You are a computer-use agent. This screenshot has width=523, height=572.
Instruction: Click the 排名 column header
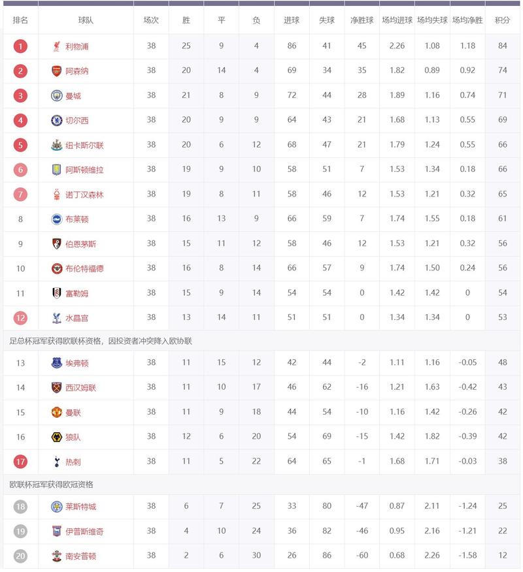point(20,20)
